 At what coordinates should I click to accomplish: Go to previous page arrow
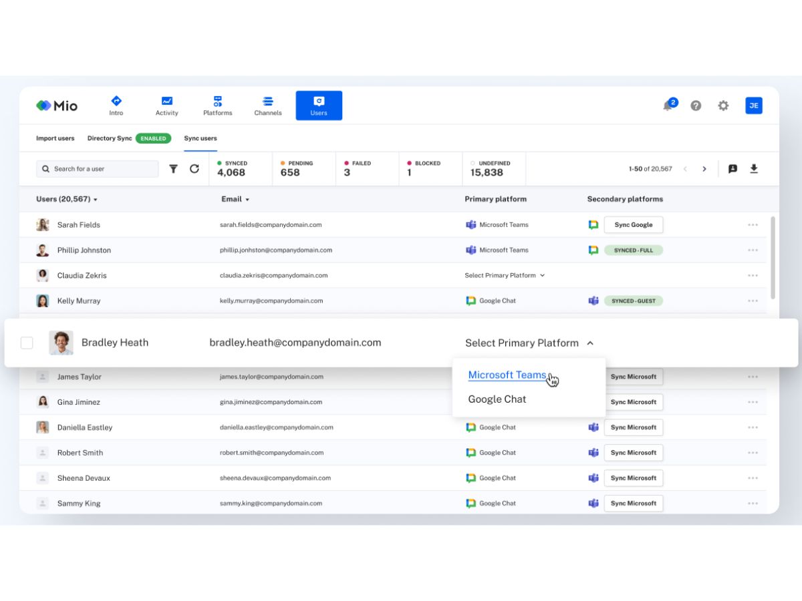point(685,169)
